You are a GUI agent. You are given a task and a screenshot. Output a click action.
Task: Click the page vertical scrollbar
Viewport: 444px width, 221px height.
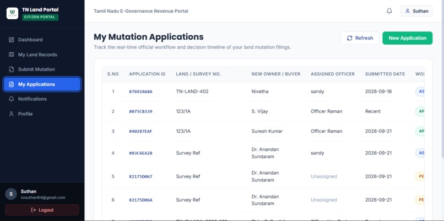click(x=442, y=79)
